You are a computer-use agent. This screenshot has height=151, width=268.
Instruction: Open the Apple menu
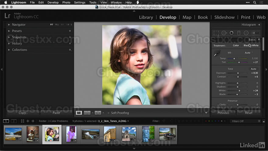click(6, 2)
